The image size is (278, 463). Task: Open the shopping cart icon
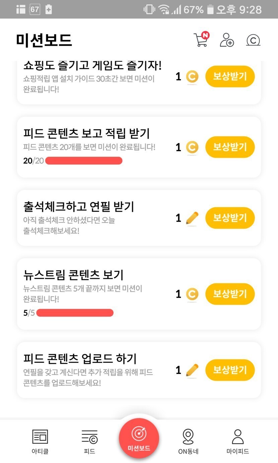[x=201, y=40]
